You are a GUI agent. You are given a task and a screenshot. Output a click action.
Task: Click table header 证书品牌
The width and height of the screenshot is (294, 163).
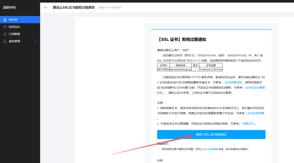coord(211,65)
